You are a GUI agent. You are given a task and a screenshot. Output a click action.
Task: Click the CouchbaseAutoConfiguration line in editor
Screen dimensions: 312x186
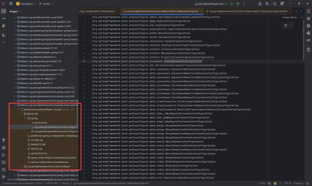point(183,61)
